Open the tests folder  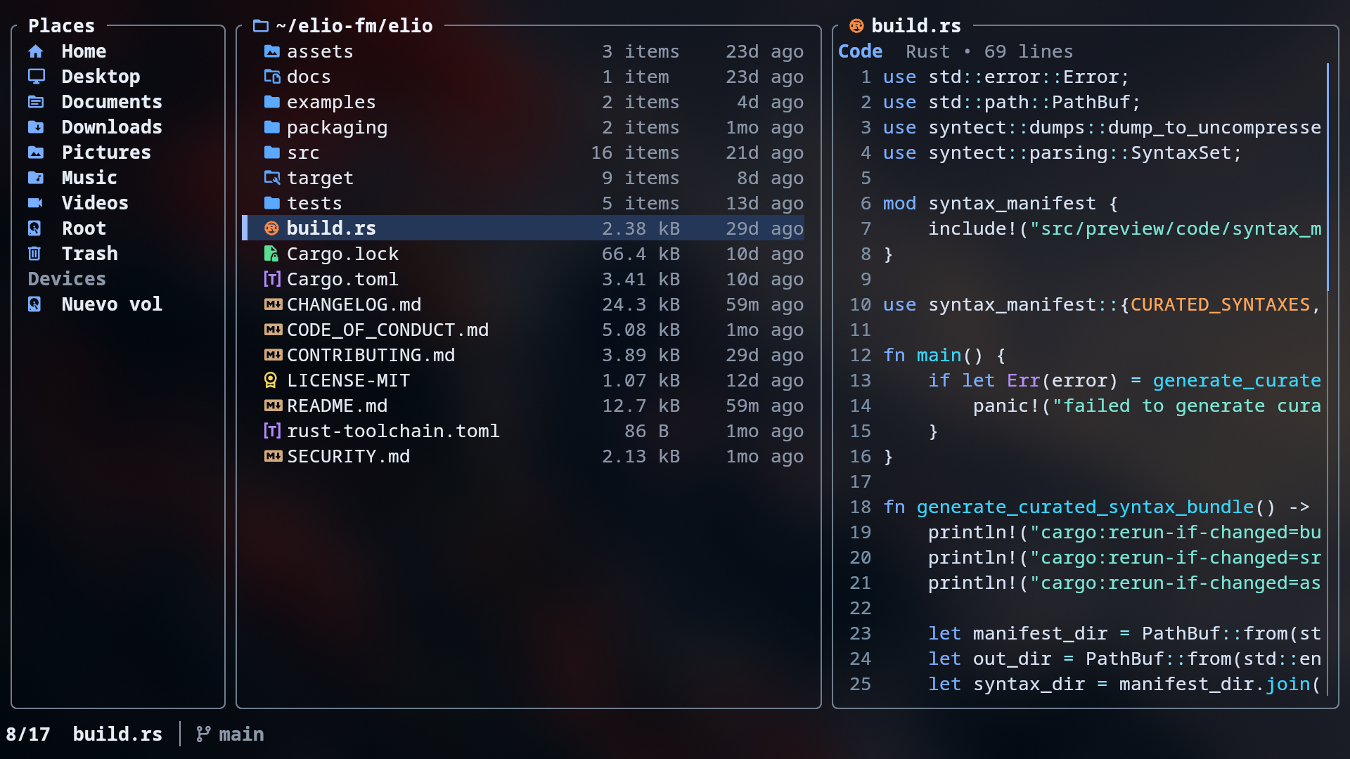coord(523,203)
